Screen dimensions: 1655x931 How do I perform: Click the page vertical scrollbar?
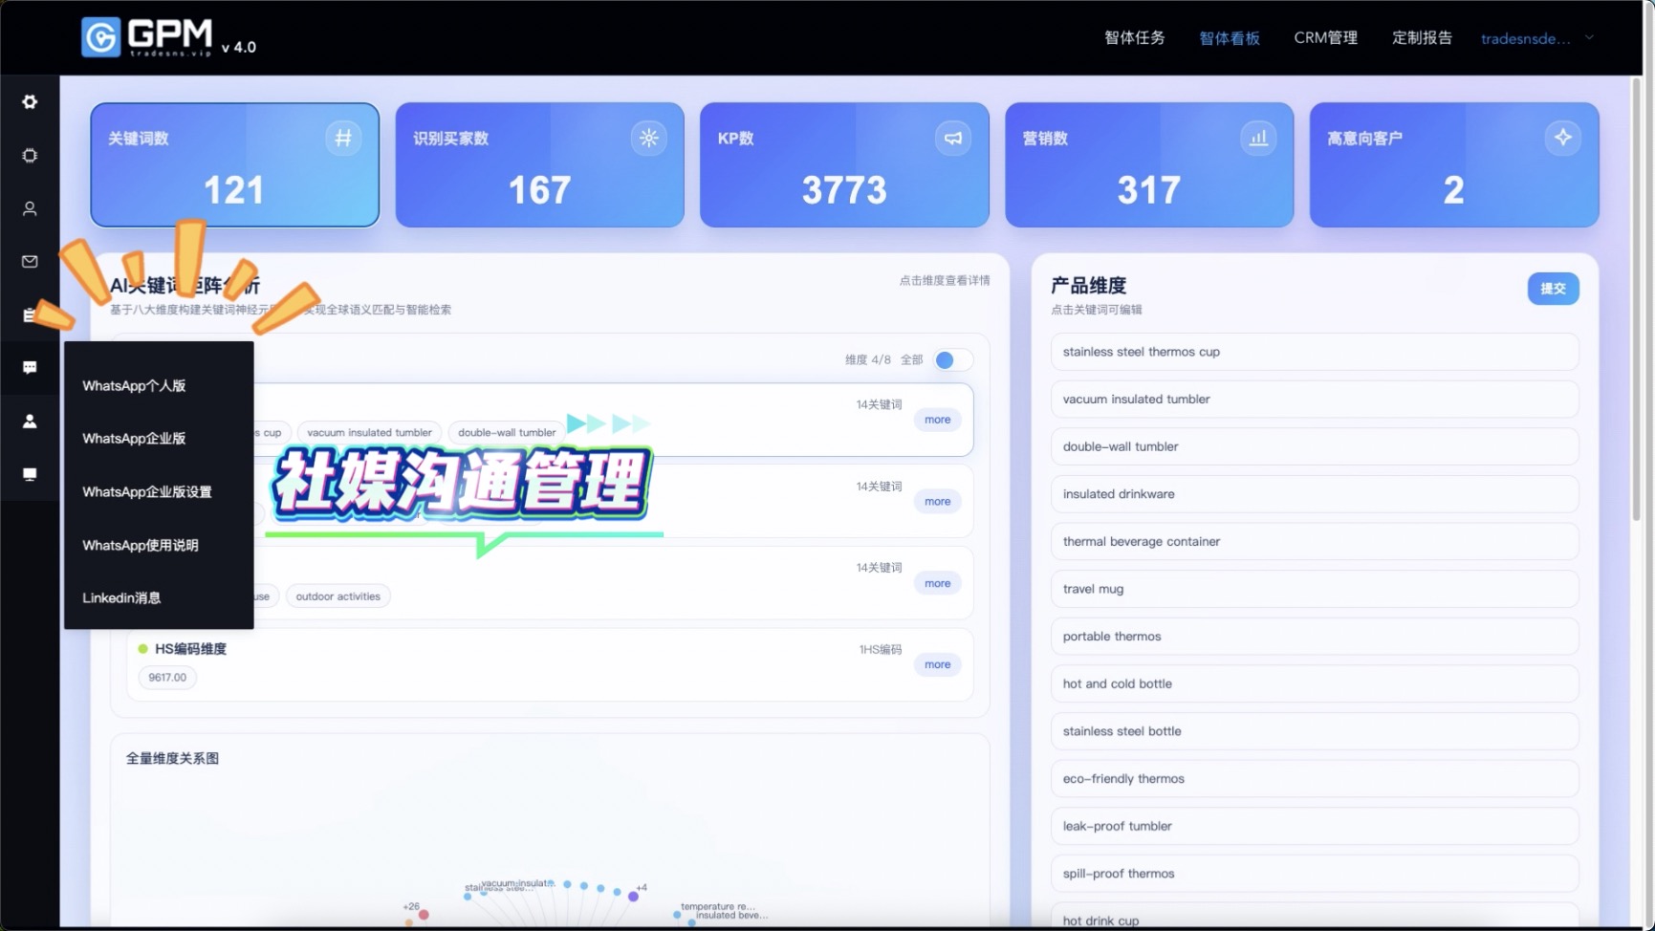[1636, 287]
